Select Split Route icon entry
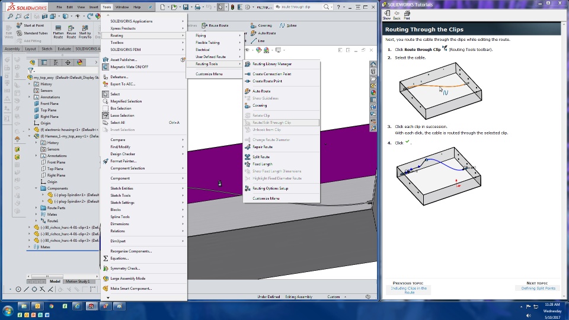The height and width of the screenshot is (320, 569). coord(248,156)
